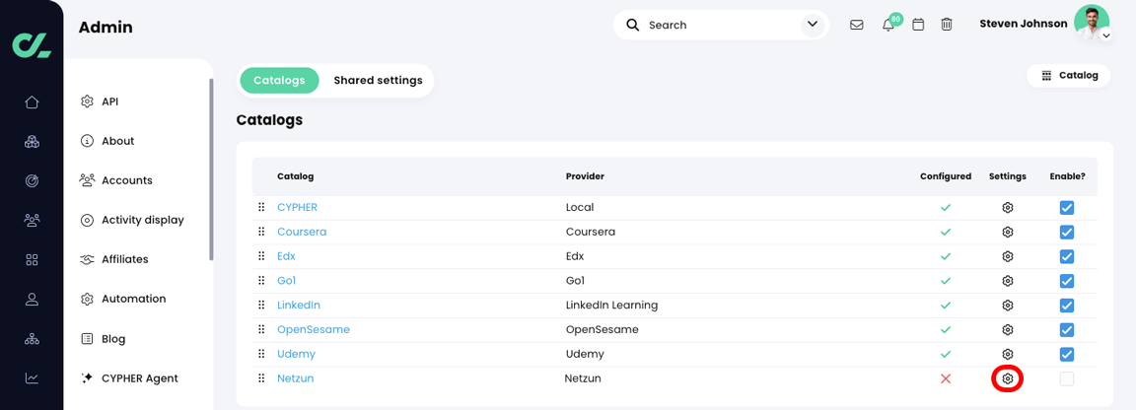1136x410 pixels.
Task: Open the organization hierarchy icon in left rail
Action: click(x=32, y=338)
